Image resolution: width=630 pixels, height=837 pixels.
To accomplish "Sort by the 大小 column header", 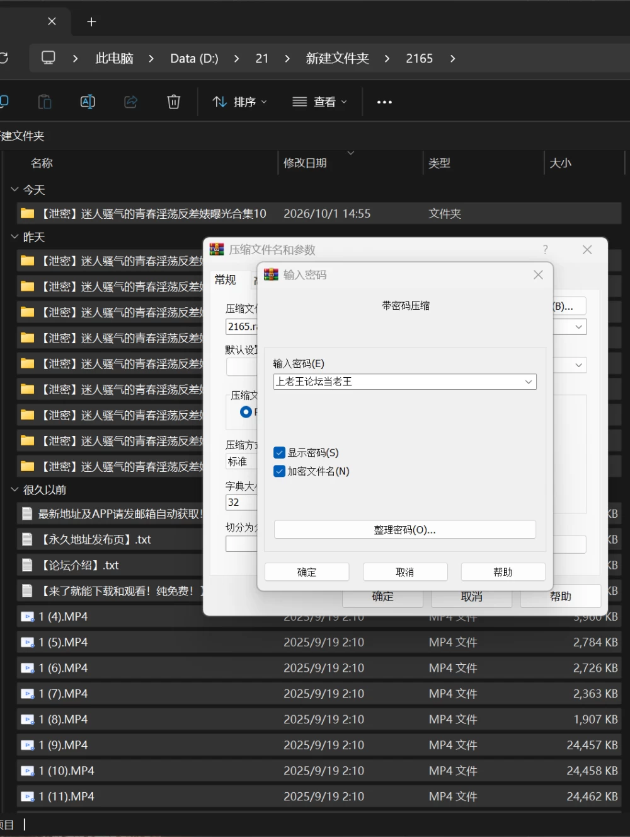I will tap(561, 163).
